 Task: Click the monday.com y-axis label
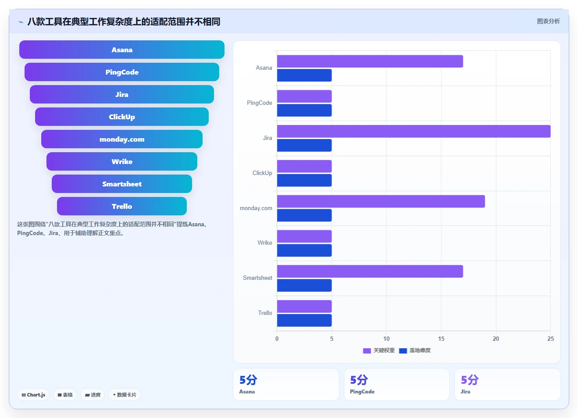coord(256,208)
